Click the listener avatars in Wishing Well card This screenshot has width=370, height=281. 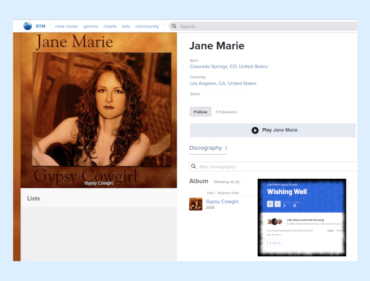point(274,222)
